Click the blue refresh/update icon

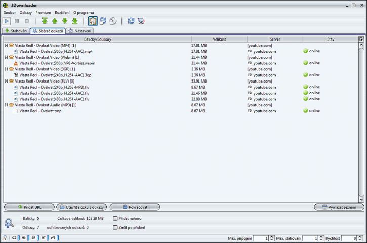(x=131, y=21)
